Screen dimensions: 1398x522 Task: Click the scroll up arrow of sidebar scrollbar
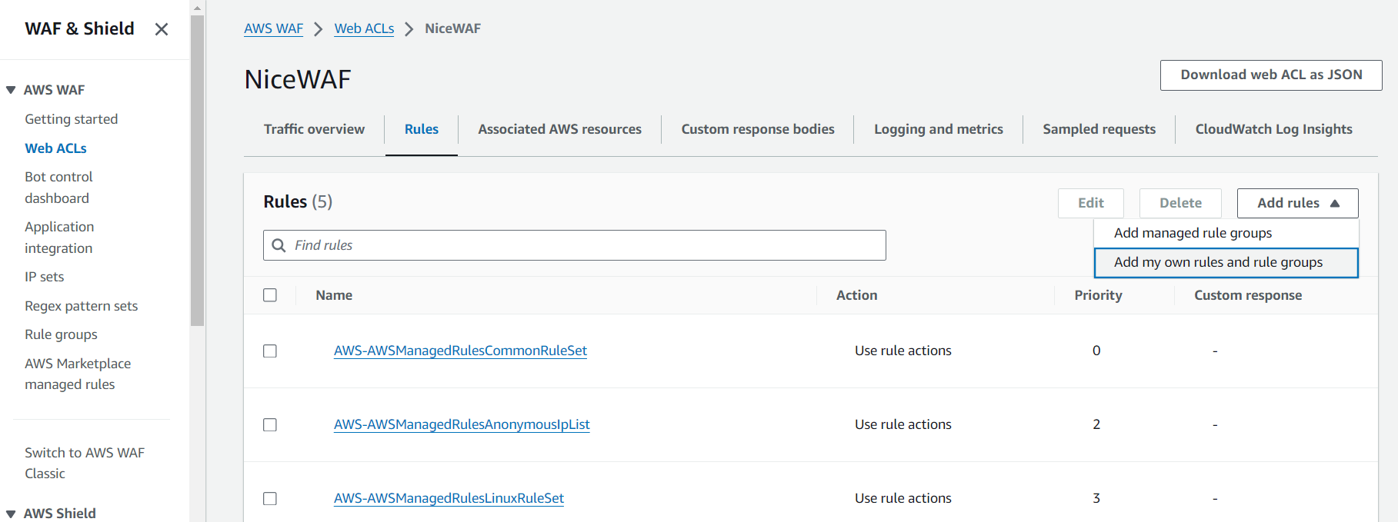coord(198,8)
